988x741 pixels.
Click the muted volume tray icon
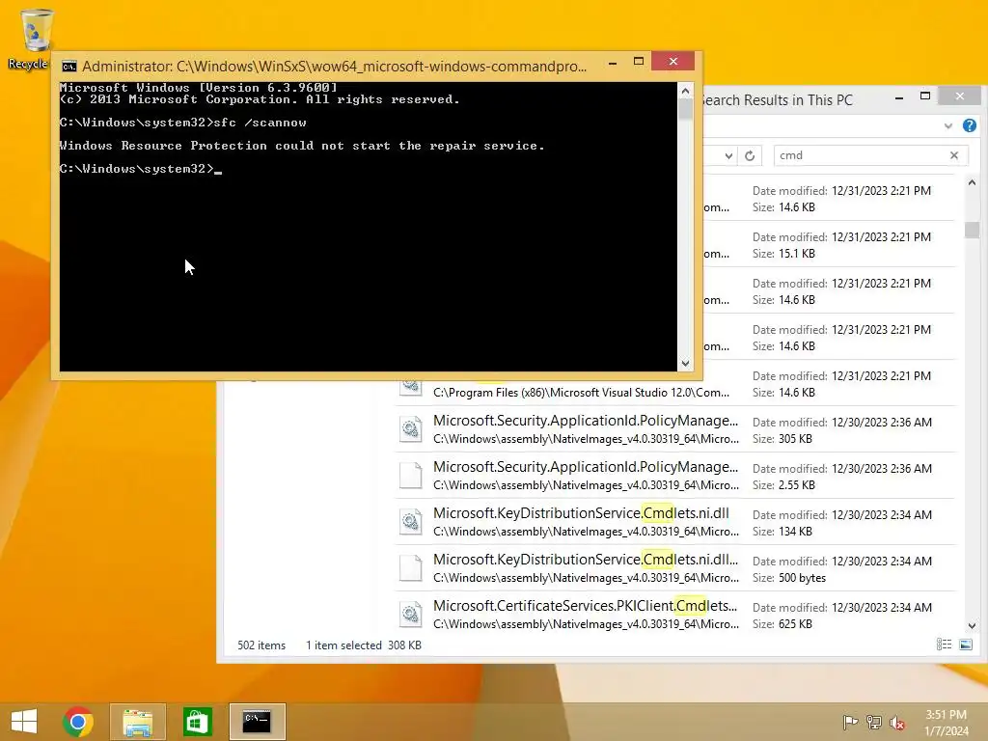[897, 722]
